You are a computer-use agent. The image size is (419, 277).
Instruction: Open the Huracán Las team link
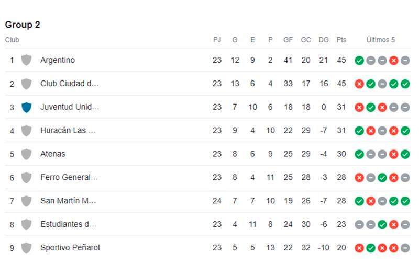click(x=68, y=130)
